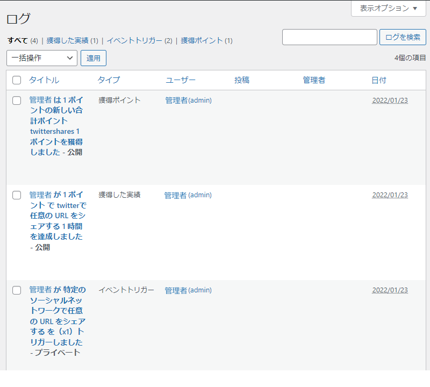Check the 獲得した実績 log row checkbox
Screen dimensions: 430x387
[x=17, y=195]
